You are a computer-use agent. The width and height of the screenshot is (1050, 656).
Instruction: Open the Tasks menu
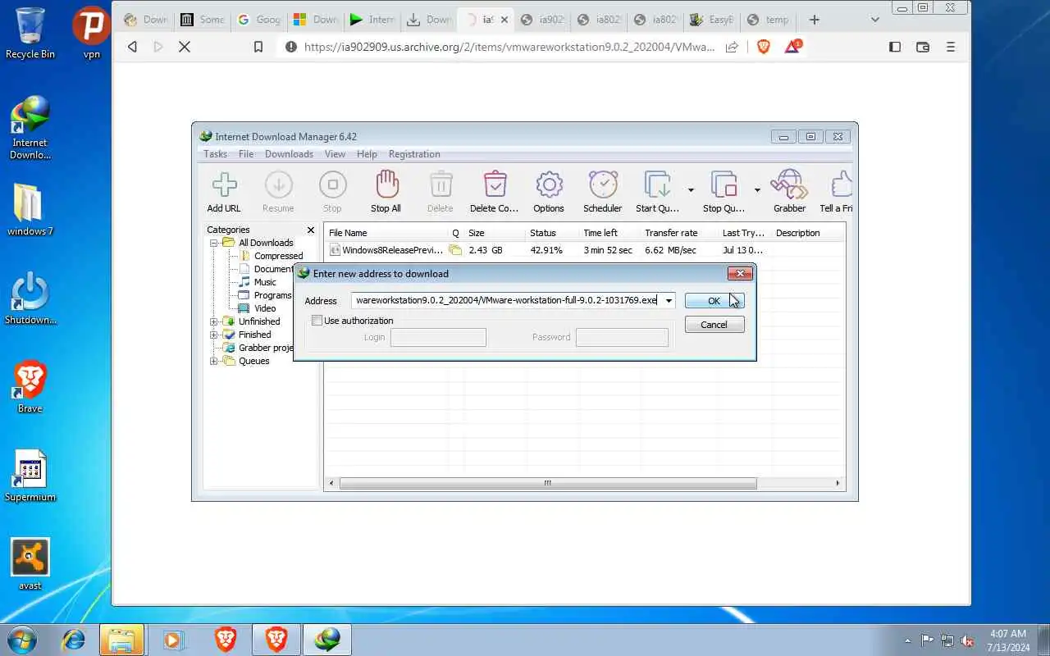pos(215,154)
